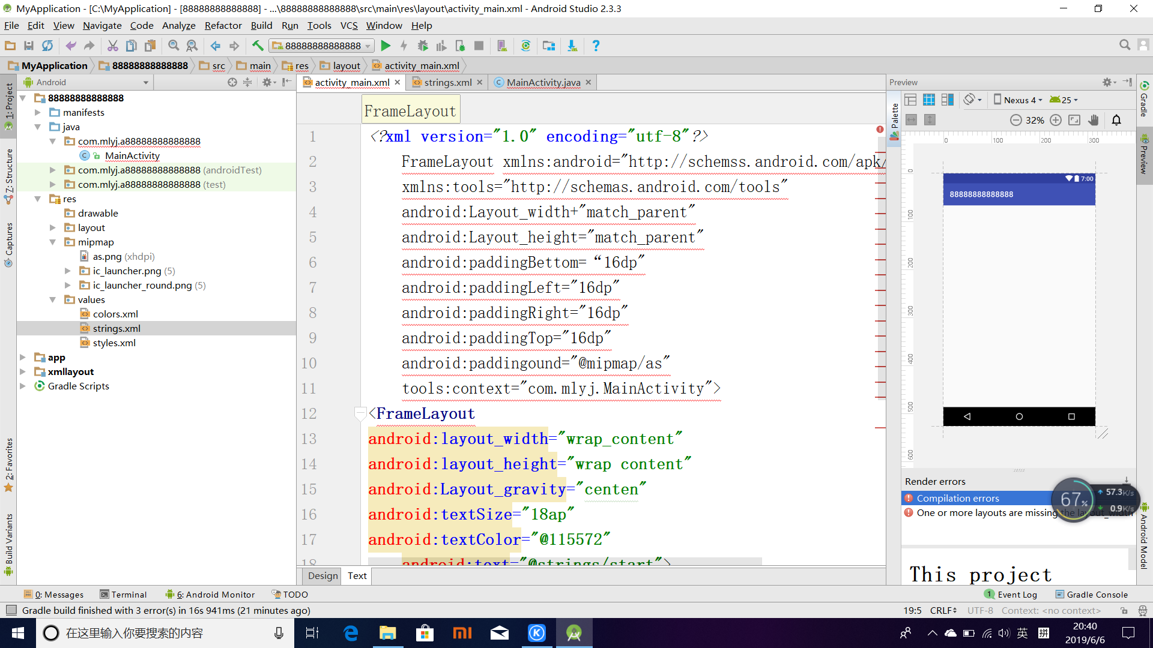Expand the layout folder

tap(53, 227)
